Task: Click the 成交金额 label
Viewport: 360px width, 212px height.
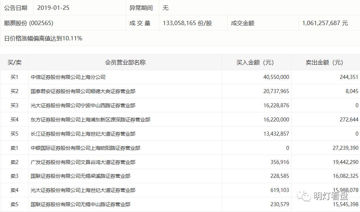Action: coord(243,23)
